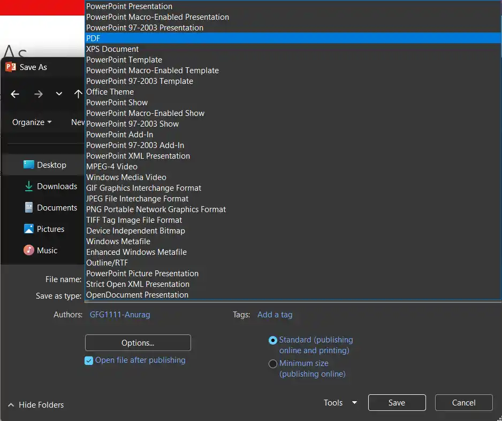The width and height of the screenshot is (502, 421).
Task: Choose PowerPoint Template file type
Action: click(293, 60)
